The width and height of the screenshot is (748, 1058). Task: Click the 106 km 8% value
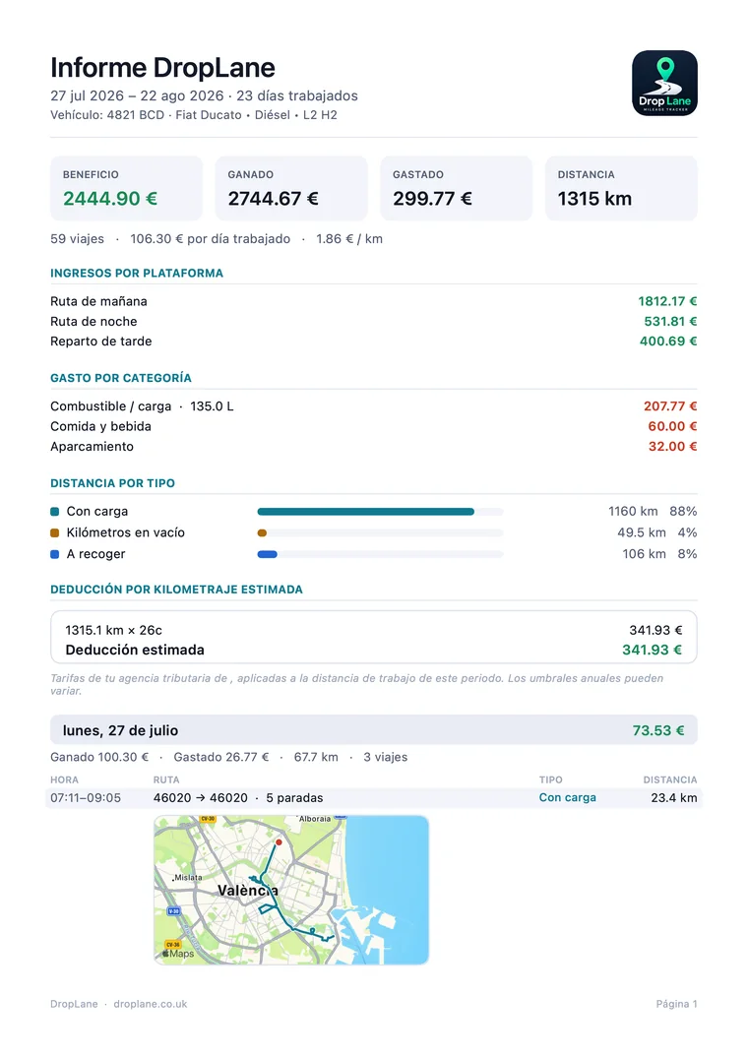[x=659, y=554]
